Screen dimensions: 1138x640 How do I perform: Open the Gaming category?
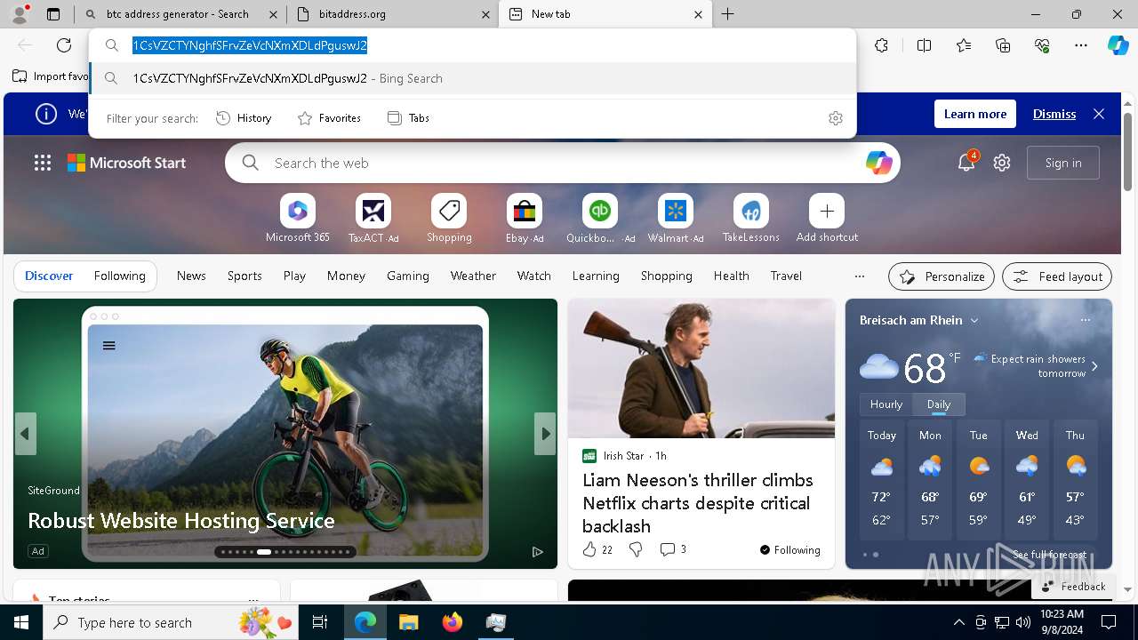408,276
